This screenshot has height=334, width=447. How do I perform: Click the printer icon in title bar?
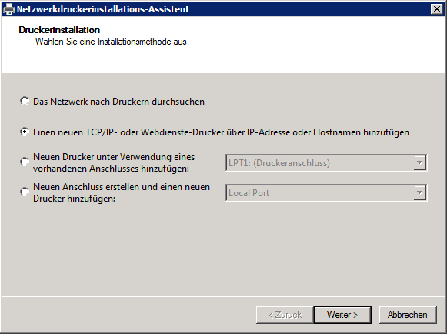coord(8,9)
